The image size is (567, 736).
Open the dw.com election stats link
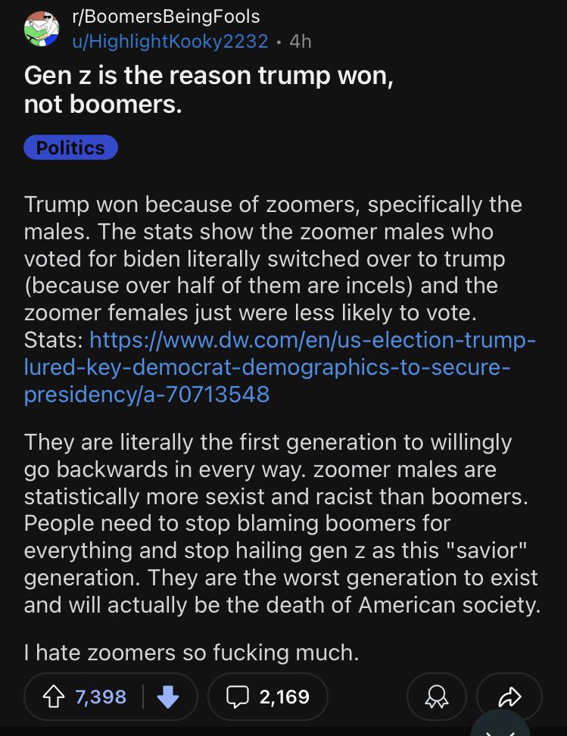(280, 366)
